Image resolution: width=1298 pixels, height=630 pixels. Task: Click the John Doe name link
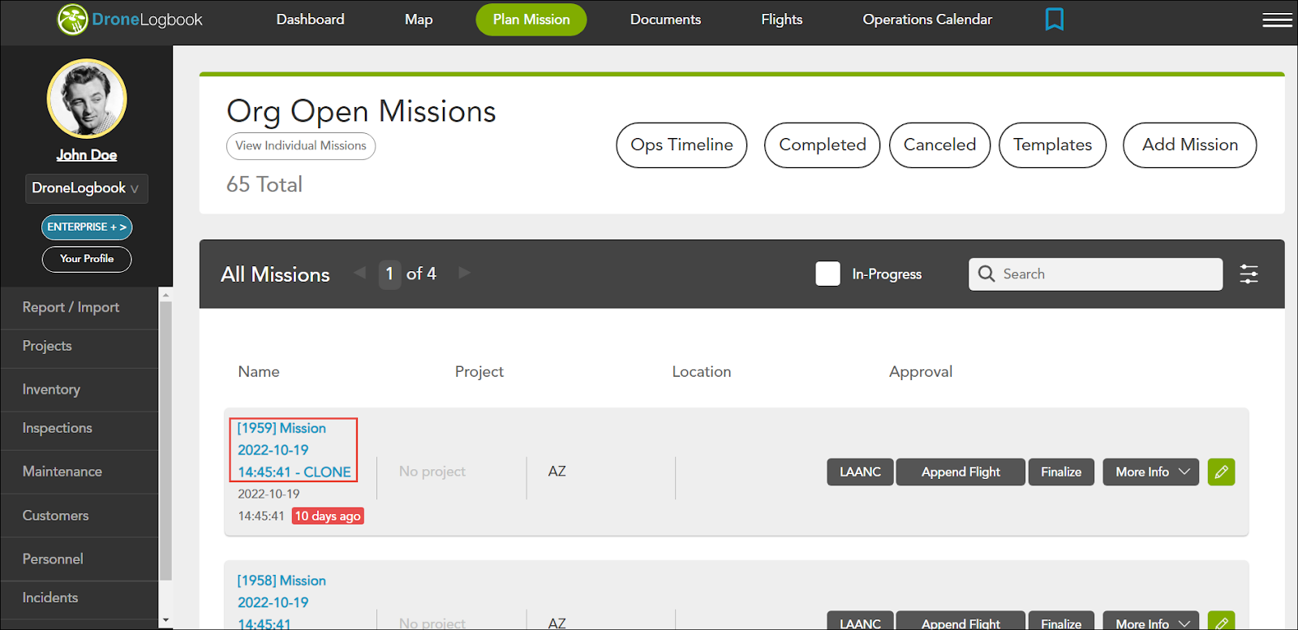[87, 155]
